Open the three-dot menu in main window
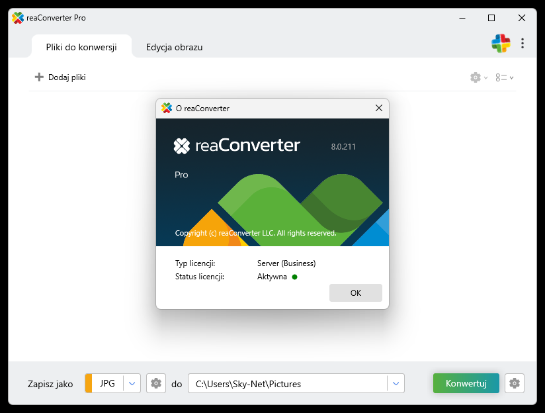This screenshot has height=413, width=545. 523,43
